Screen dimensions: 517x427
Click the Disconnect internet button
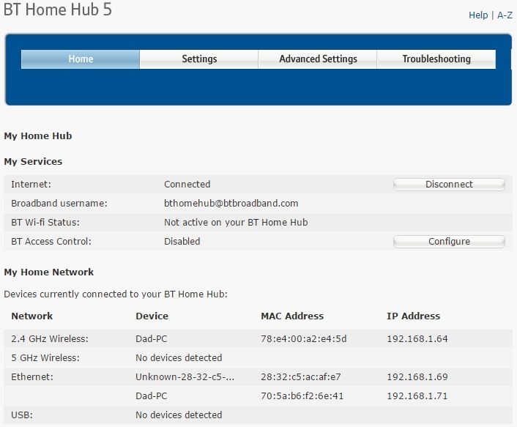[449, 185]
